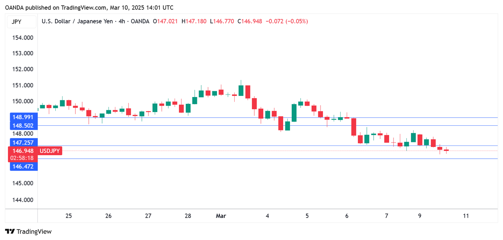Click the TradingView logo icon

click(x=10, y=232)
